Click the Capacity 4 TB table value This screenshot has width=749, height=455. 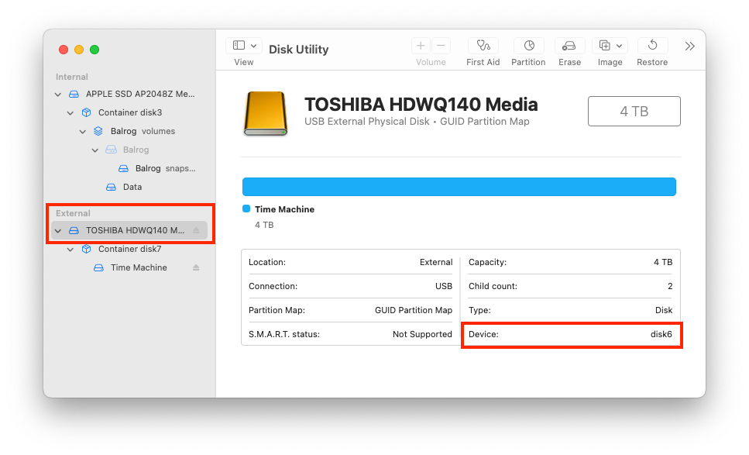(x=663, y=262)
